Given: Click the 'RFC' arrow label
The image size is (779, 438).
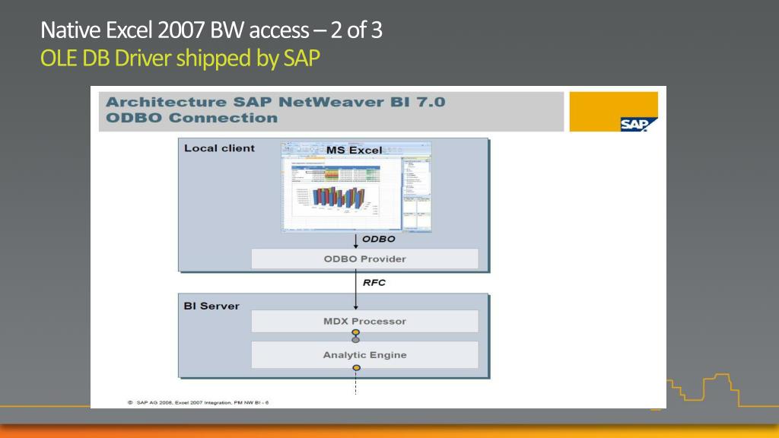Looking at the screenshot, I should [x=374, y=283].
